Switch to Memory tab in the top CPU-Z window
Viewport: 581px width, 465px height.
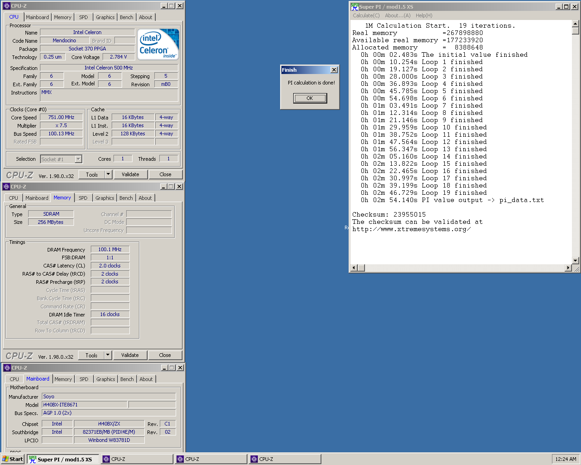[63, 17]
